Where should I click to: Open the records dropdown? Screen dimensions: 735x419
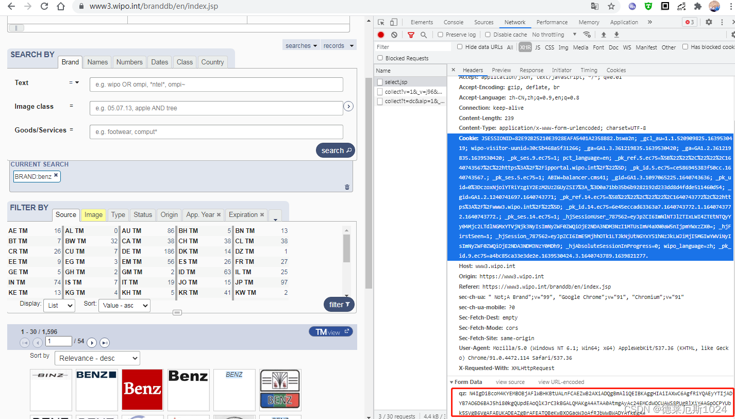coord(338,45)
